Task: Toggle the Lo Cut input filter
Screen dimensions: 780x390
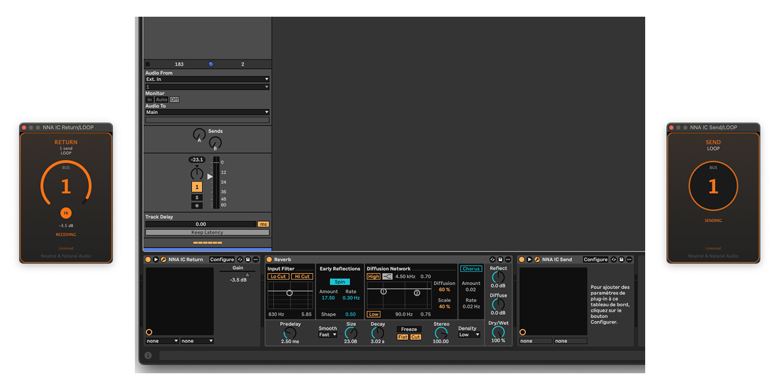Action: [279, 276]
